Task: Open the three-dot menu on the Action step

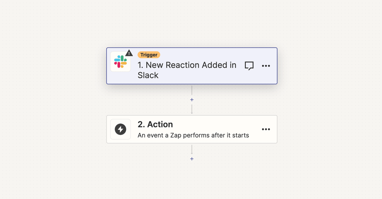Action: (x=266, y=129)
